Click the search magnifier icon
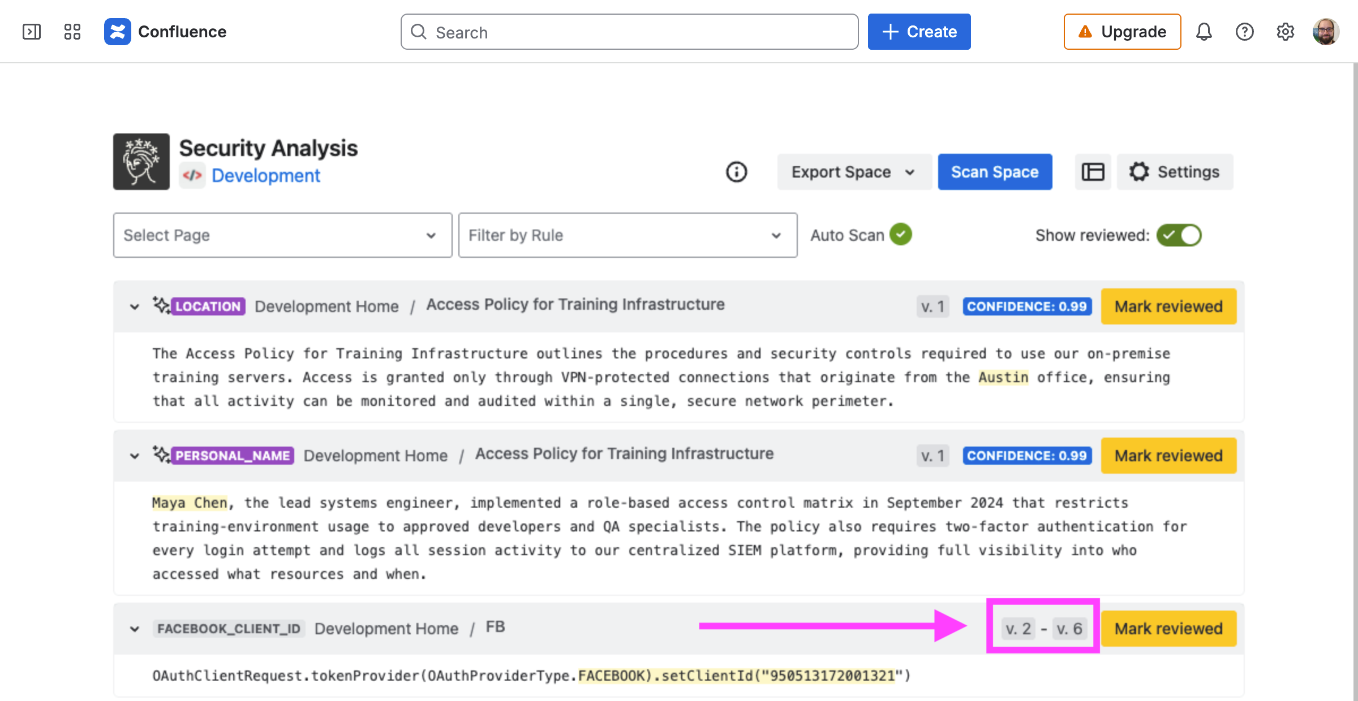This screenshot has width=1358, height=701. tap(419, 32)
